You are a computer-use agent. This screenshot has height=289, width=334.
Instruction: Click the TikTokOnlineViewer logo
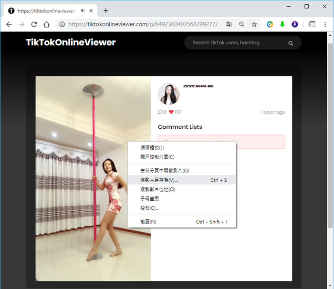[x=71, y=42]
